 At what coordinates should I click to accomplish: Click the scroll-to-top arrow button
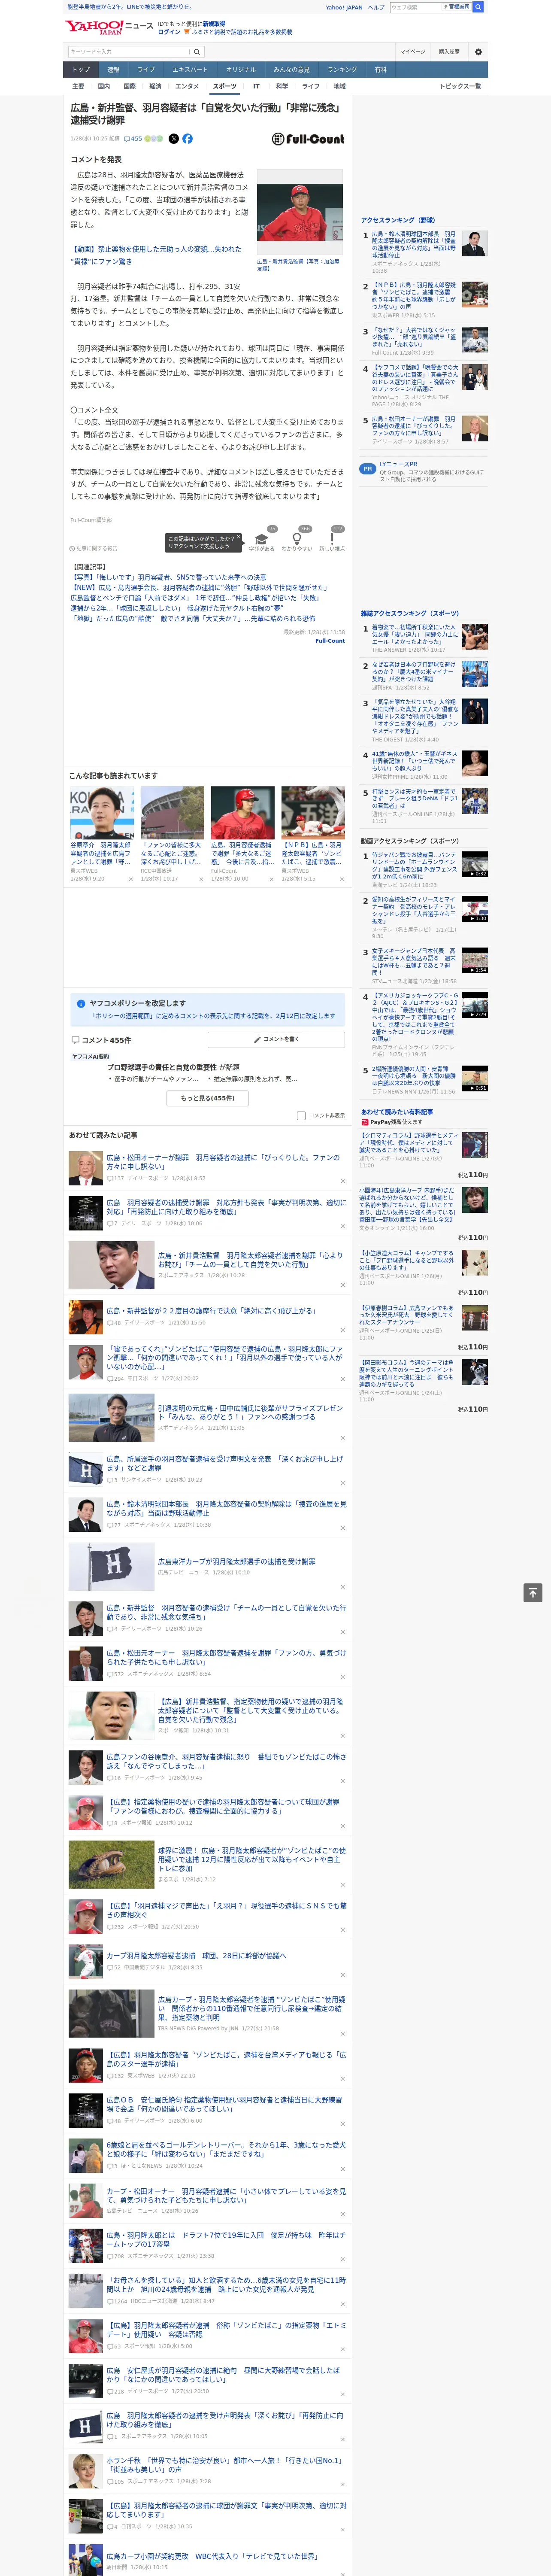(x=533, y=1592)
